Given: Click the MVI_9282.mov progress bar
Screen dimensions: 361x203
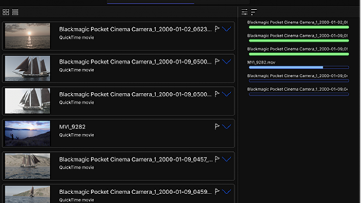Looking at the screenshot, I should [x=299, y=67].
